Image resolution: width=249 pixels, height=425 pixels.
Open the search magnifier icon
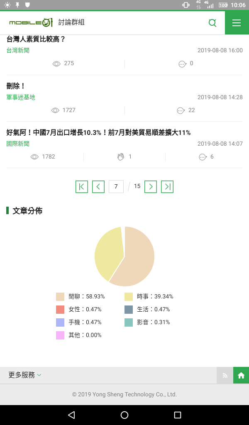212,23
